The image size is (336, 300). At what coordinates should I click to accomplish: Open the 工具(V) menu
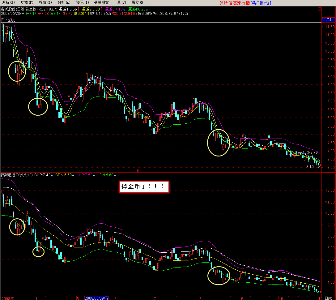(120, 2)
